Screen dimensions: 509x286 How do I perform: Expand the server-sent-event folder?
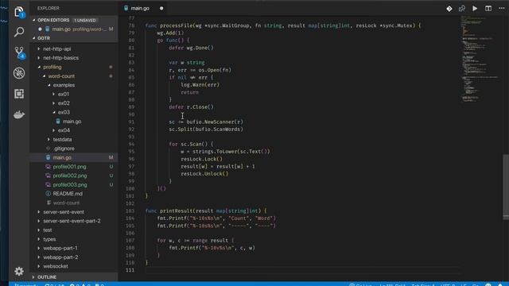pos(64,212)
